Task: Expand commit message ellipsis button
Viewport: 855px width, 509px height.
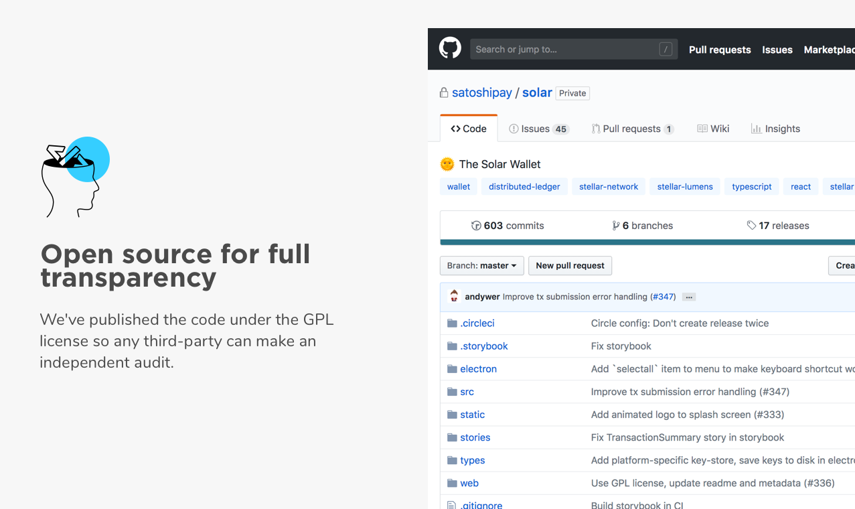Action: point(689,297)
